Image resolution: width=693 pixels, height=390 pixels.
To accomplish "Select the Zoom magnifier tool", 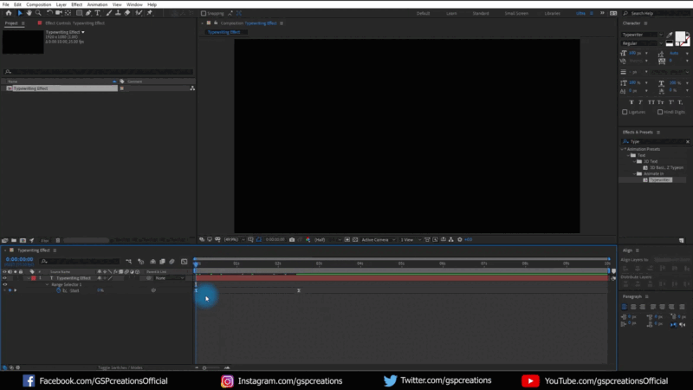I will click(38, 13).
